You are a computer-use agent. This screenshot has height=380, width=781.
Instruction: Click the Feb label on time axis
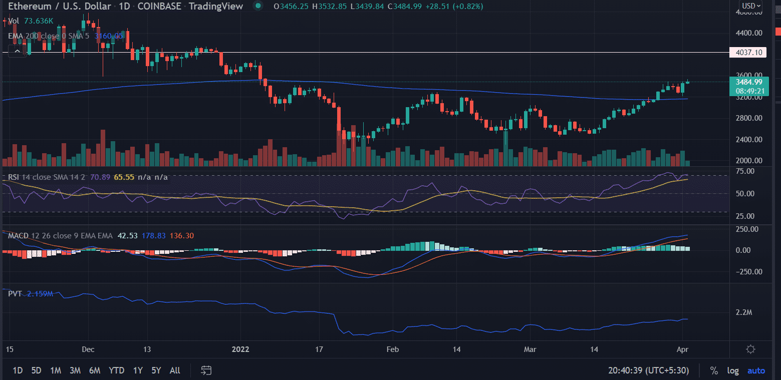coord(392,348)
